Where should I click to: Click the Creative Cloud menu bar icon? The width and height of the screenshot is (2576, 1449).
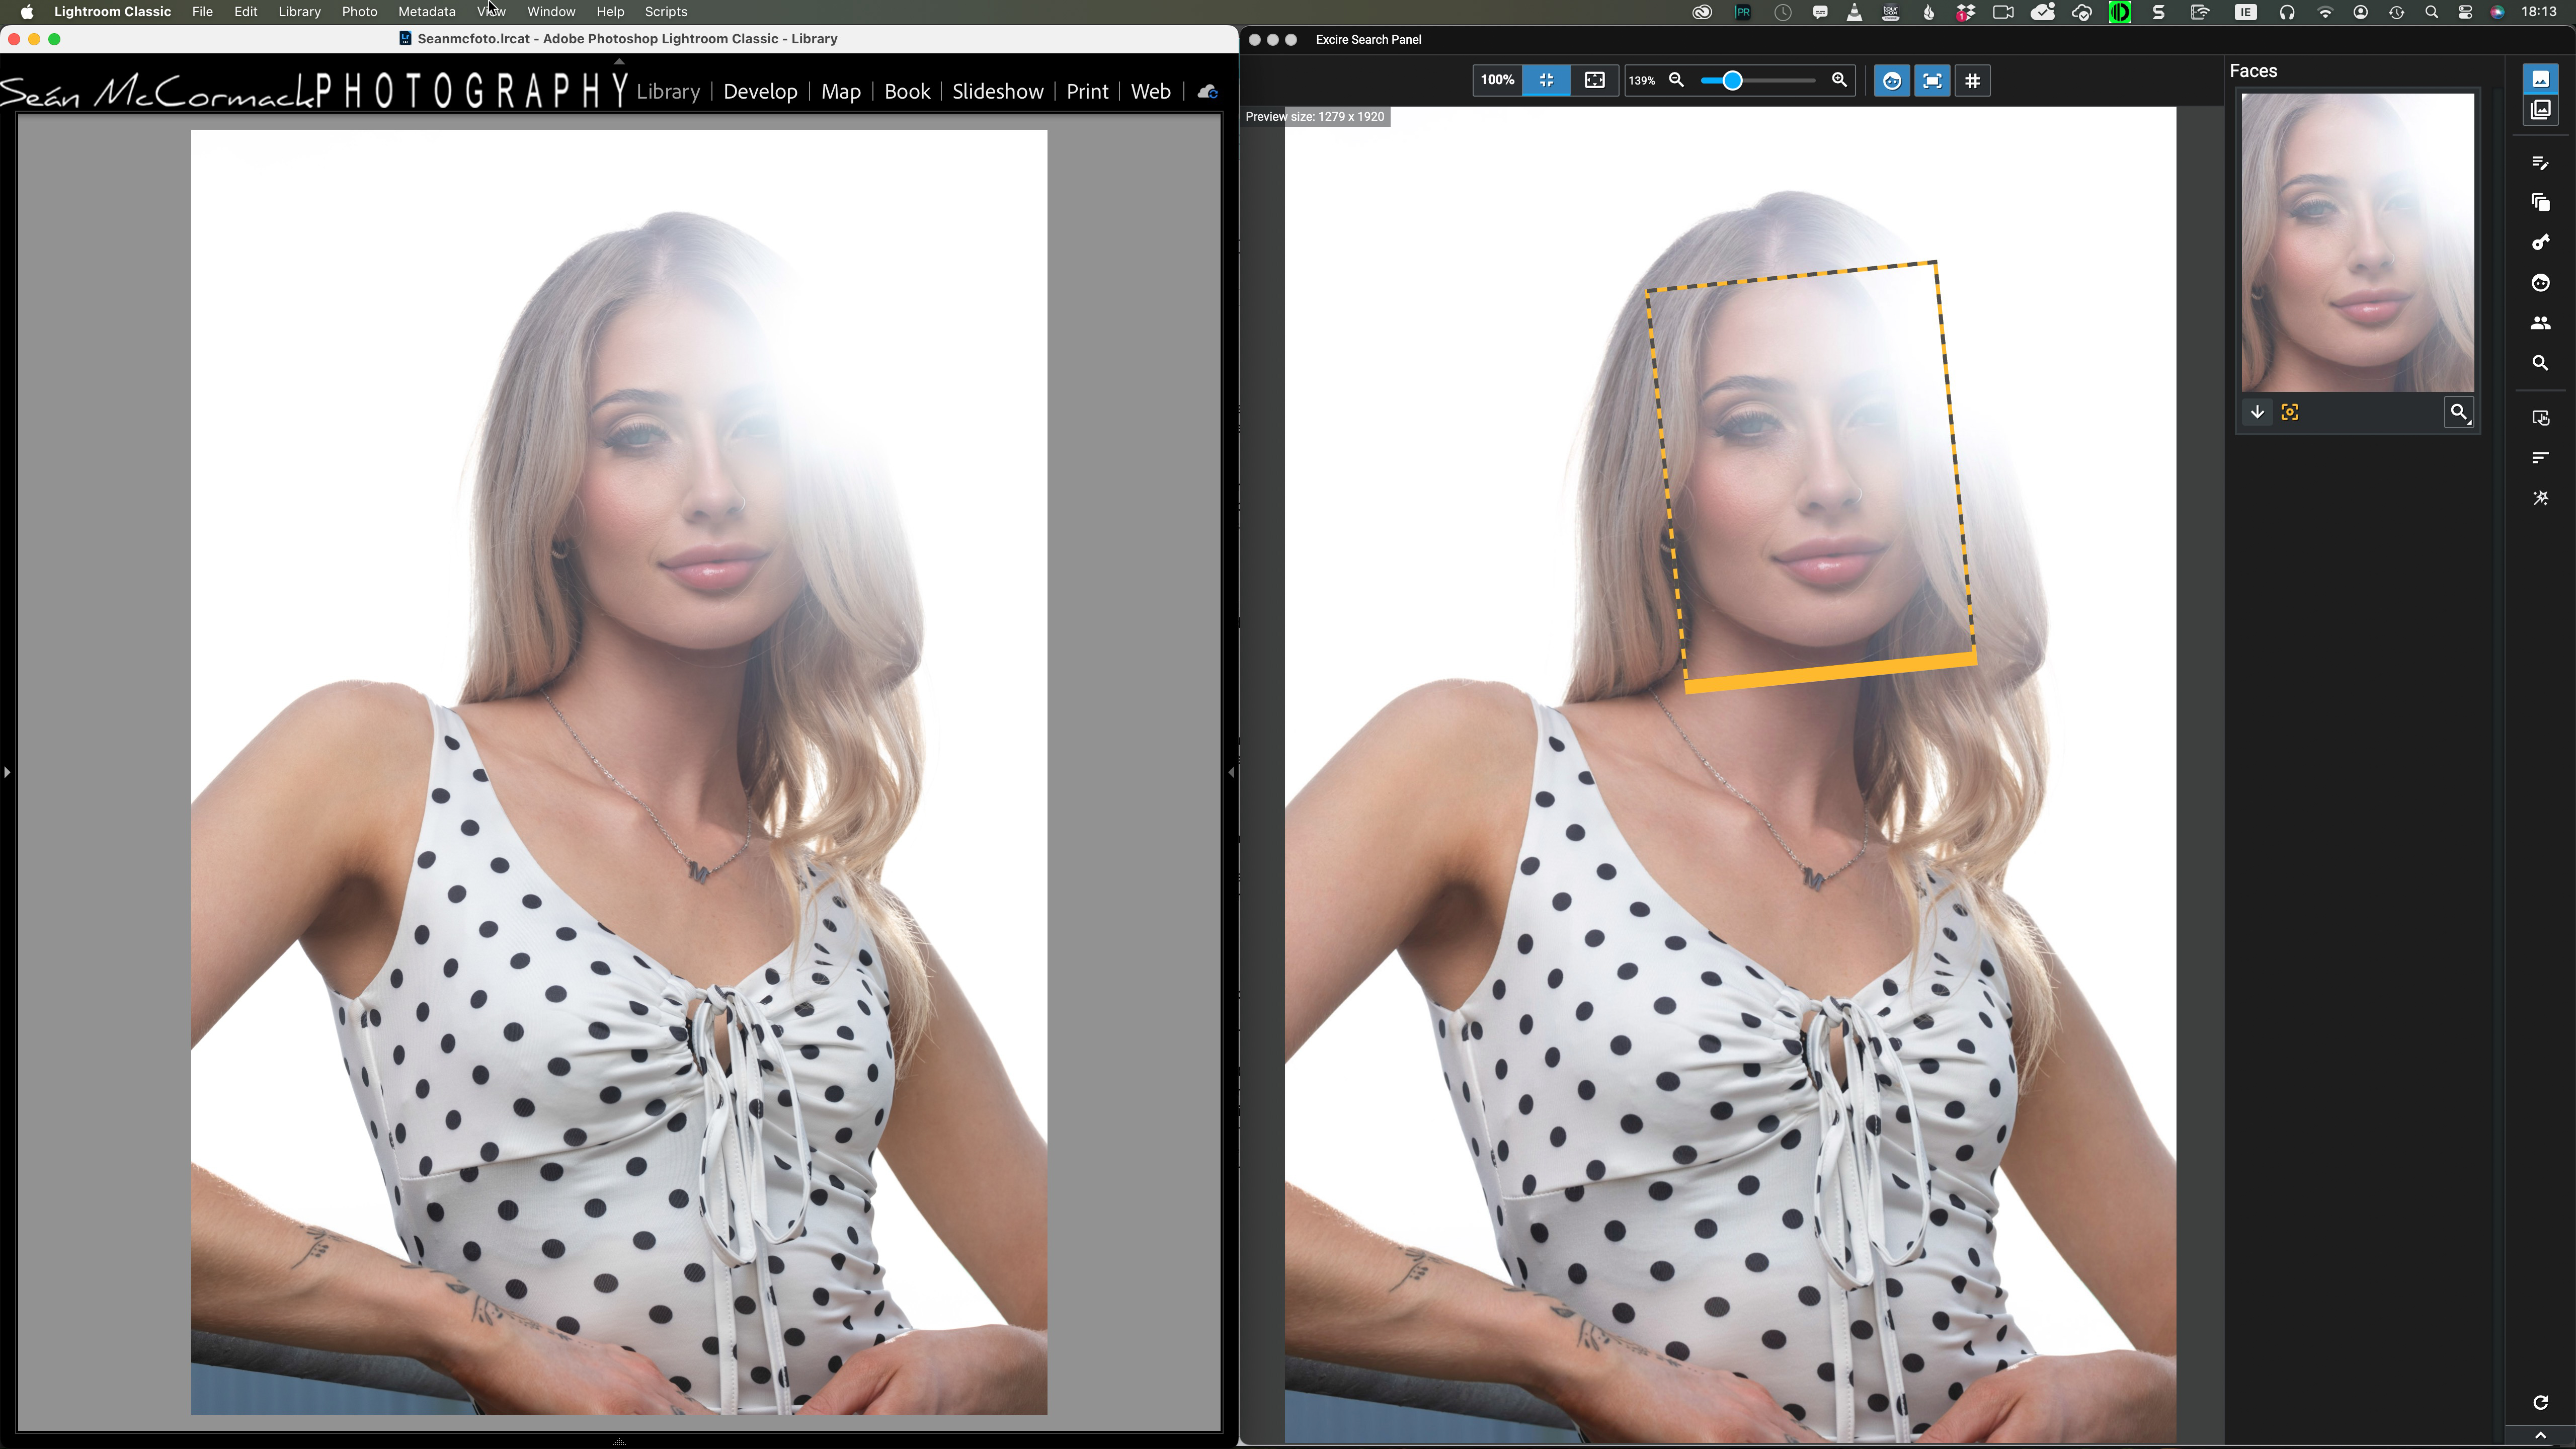(x=1702, y=12)
